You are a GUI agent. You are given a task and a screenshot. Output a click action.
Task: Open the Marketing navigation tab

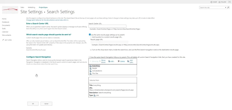[x=32, y=8]
